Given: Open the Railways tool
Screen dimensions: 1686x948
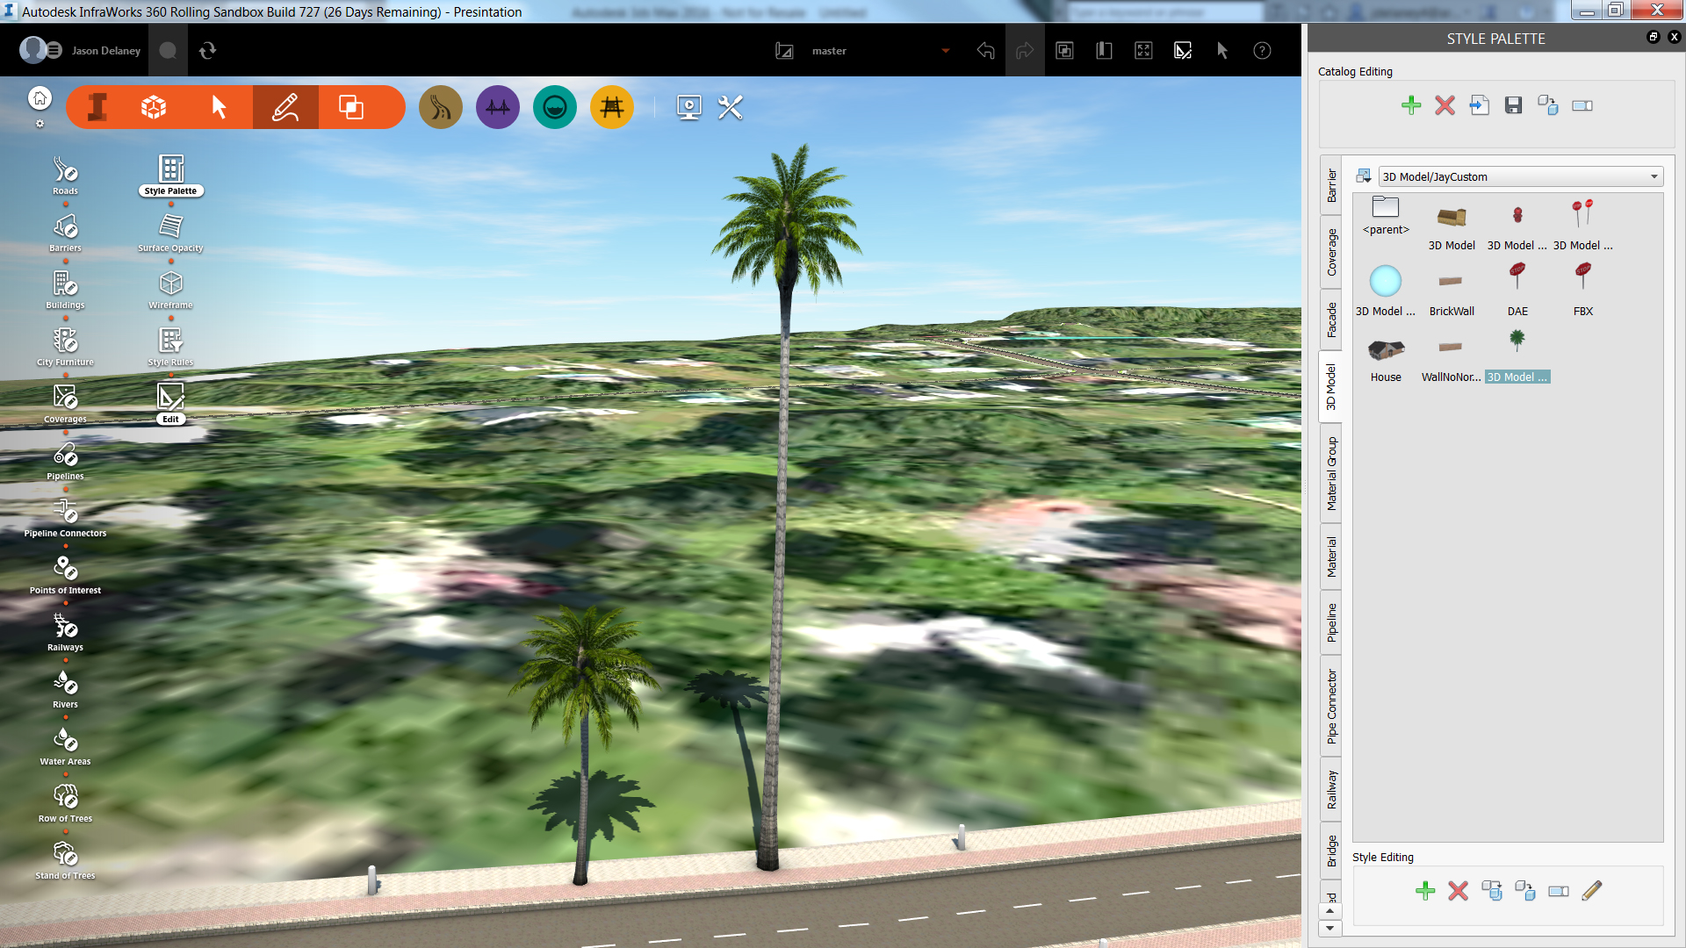Looking at the screenshot, I should (x=65, y=627).
